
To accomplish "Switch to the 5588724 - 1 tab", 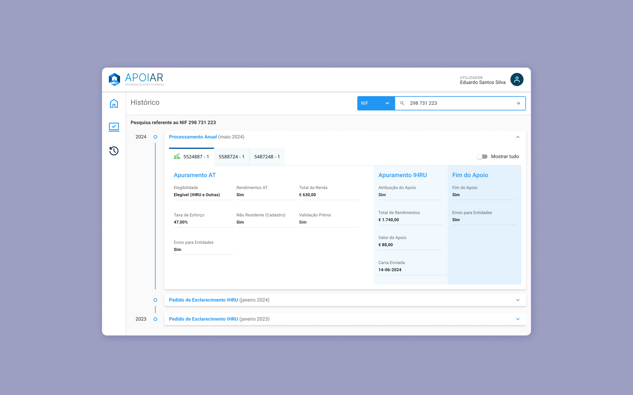I will (x=231, y=157).
